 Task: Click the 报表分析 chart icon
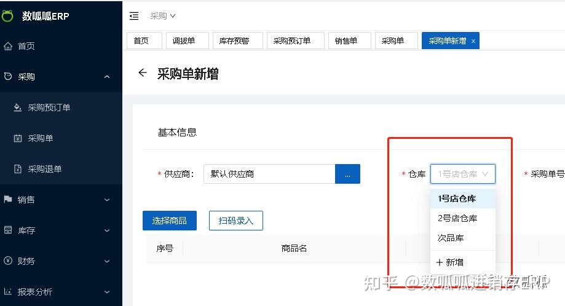[x=8, y=291]
